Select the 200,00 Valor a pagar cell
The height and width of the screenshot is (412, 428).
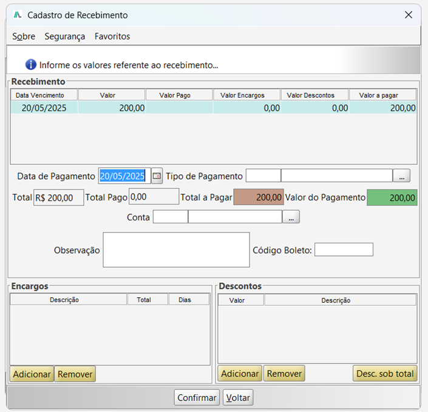pyautogui.click(x=382, y=107)
